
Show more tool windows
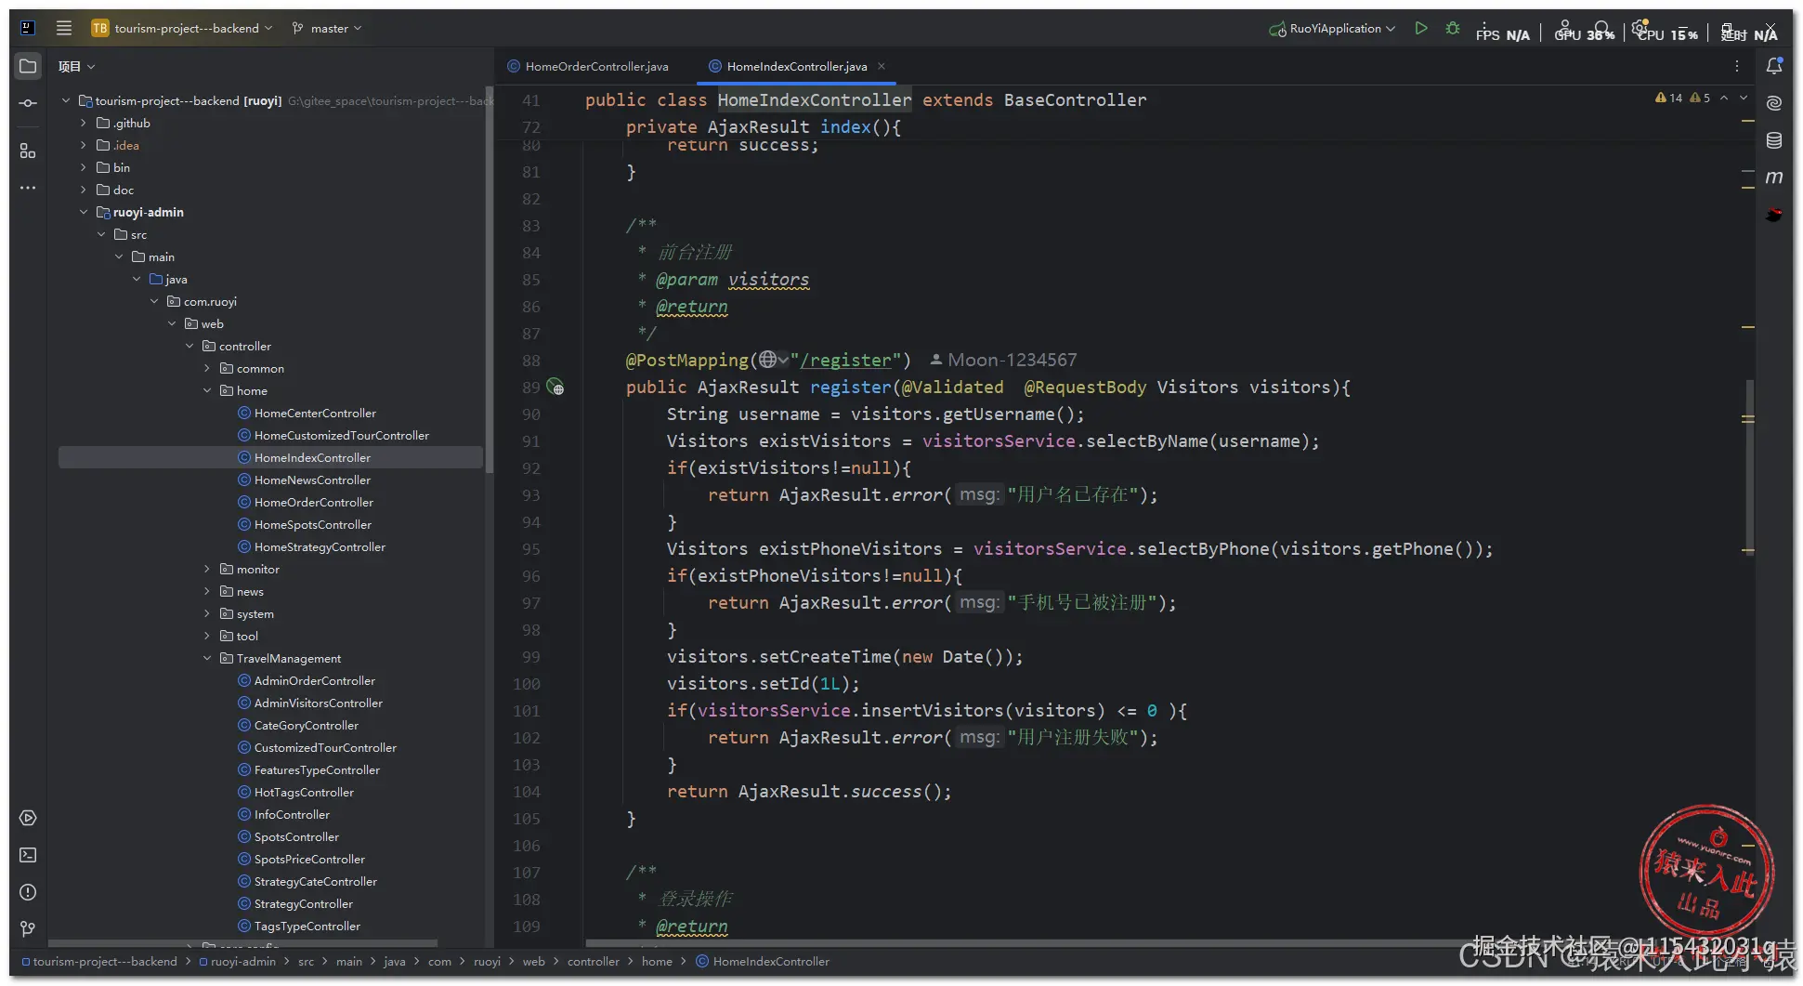[x=28, y=188]
